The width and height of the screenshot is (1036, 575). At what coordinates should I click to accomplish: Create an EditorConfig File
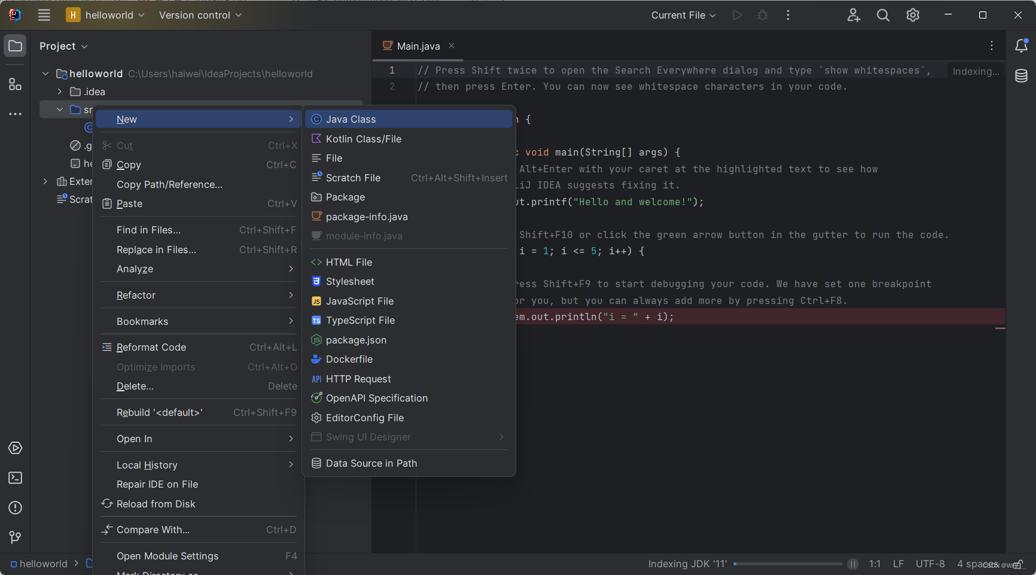click(x=409, y=418)
